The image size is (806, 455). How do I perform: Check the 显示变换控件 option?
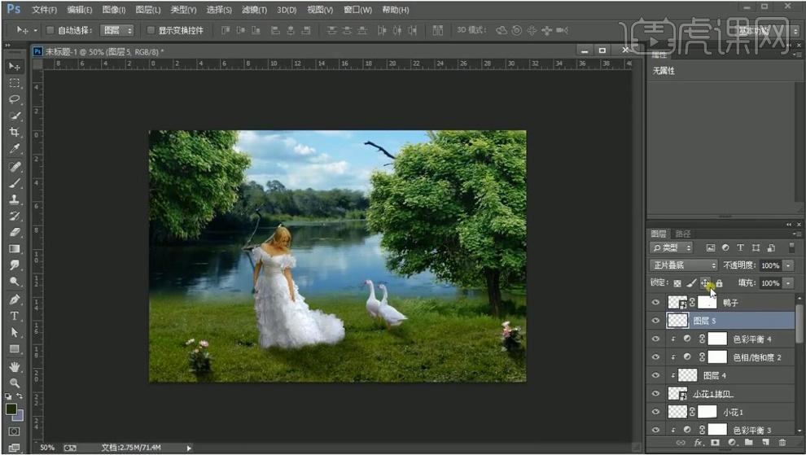coord(151,30)
